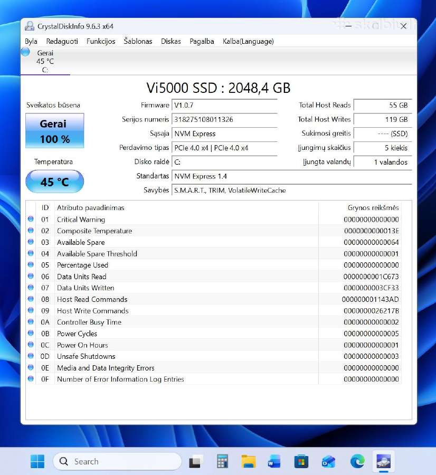Click the Įjungta valandų value 1 valandos
This screenshot has height=475, width=436.
[x=383, y=162]
